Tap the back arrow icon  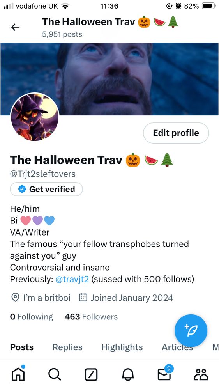pos(16,27)
